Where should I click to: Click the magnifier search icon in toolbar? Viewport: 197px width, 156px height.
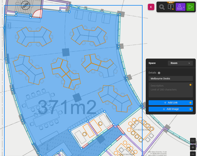162,7
